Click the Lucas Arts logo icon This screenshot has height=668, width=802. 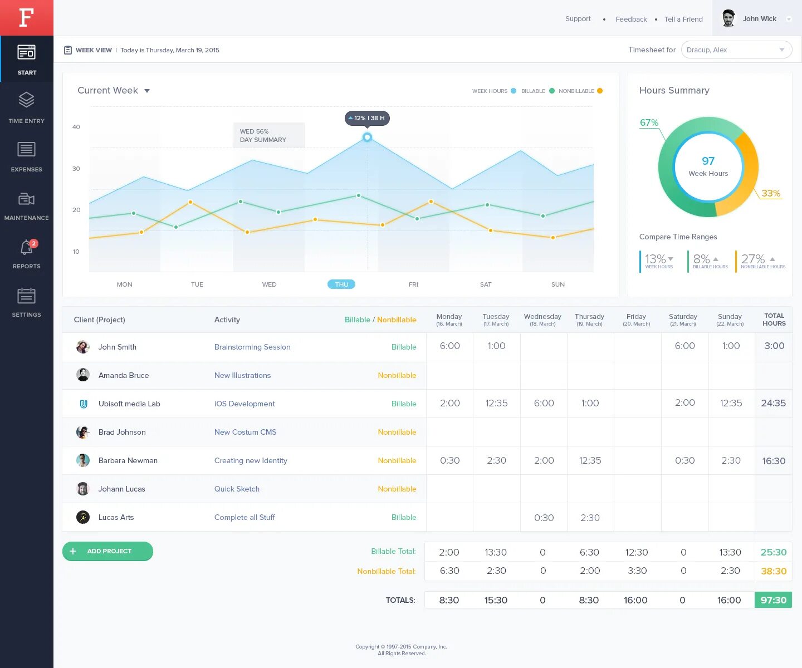[83, 517]
